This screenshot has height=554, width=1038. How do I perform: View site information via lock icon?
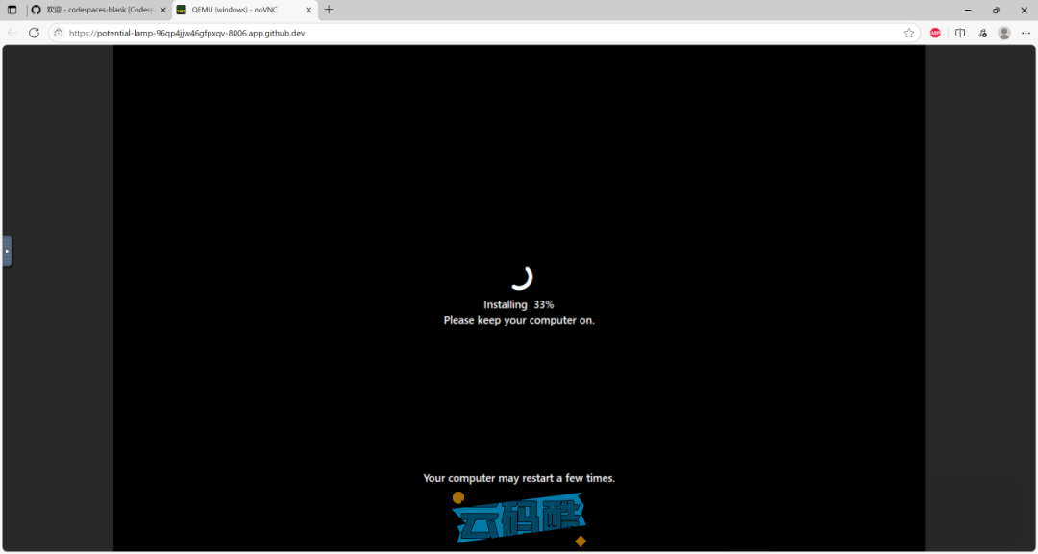coord(59,33)
